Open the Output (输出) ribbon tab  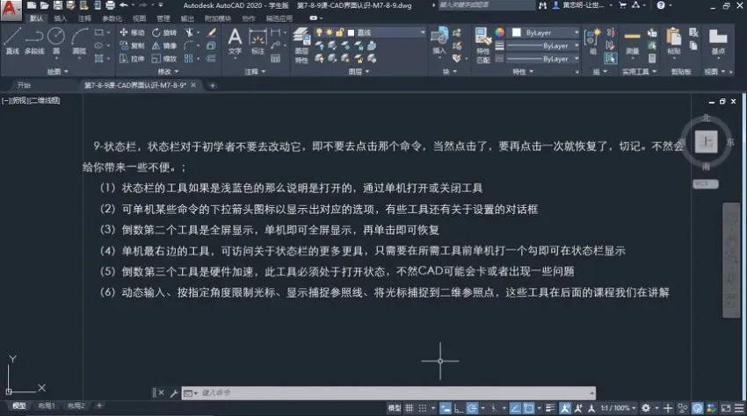pyautogui.click(x=187, y=18)
